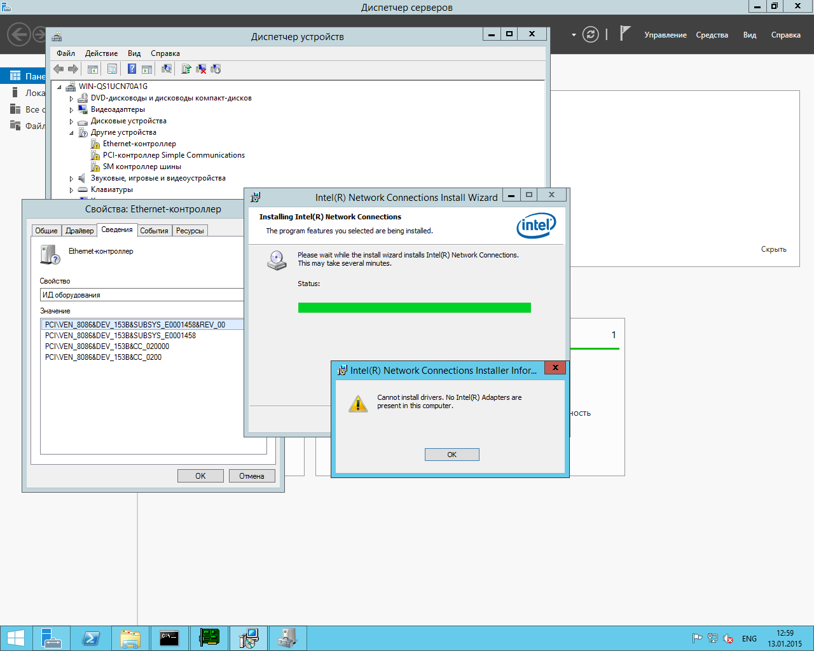The width and height of the screenshot is (814, 651).
Task: Open PowerShell from the taskbar
Action: [91, 638]
